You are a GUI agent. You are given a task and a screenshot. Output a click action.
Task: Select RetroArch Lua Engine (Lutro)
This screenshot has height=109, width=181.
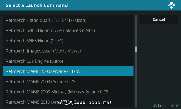point(34,61)
